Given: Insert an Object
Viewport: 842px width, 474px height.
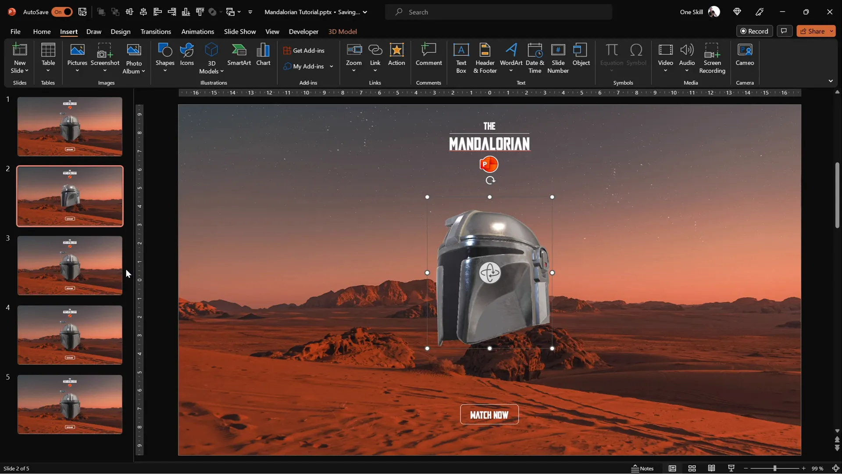Looking at the screenshot, I should 581,55.
